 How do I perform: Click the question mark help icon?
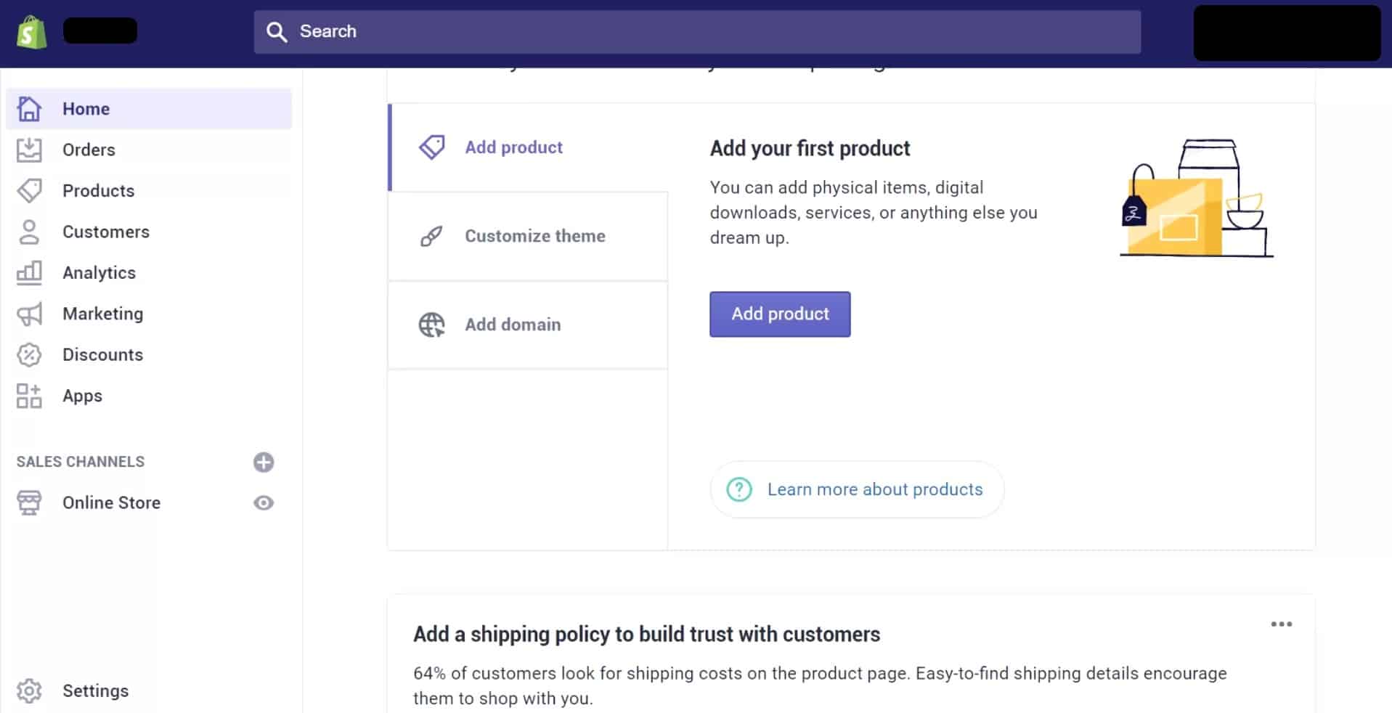click(739, 489)
